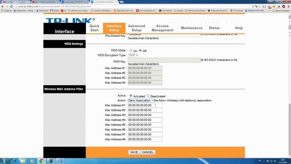Select Deactivated for MAC address filter
Image resolution: width=291 pixels, height=164 pixels.
click(x=148, y=96)
